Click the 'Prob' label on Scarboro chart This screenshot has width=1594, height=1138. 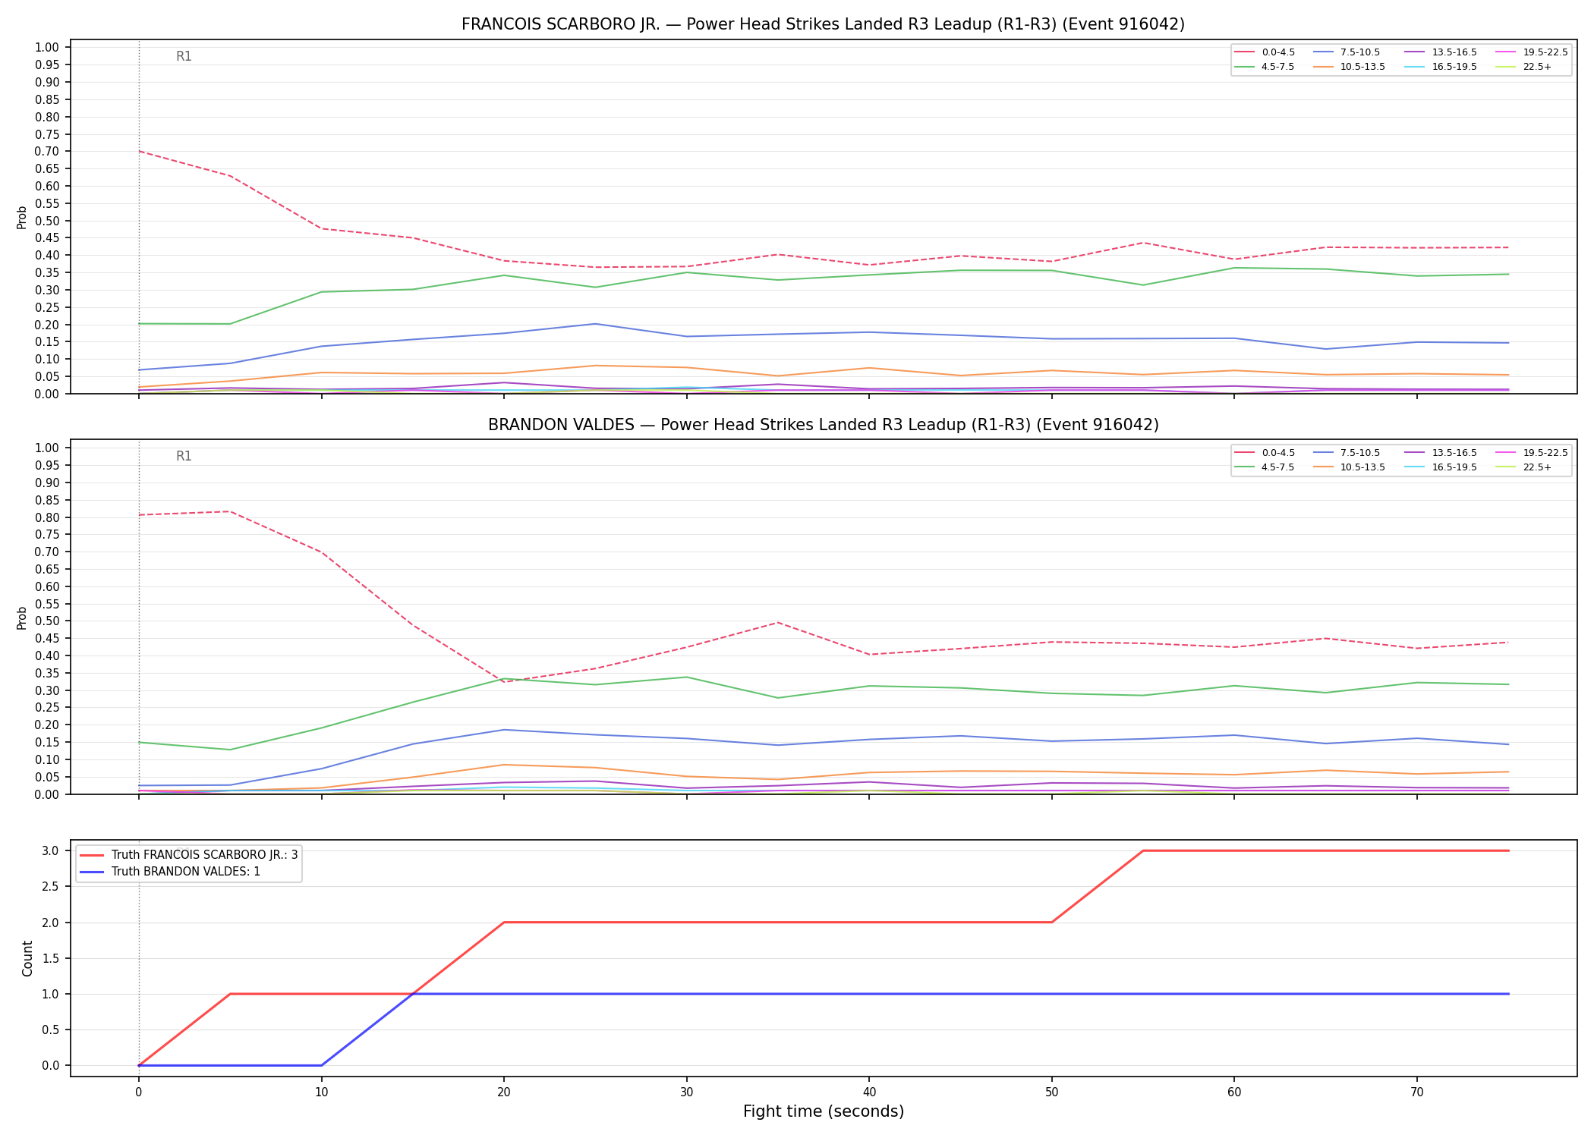click(x=22, y=217)
